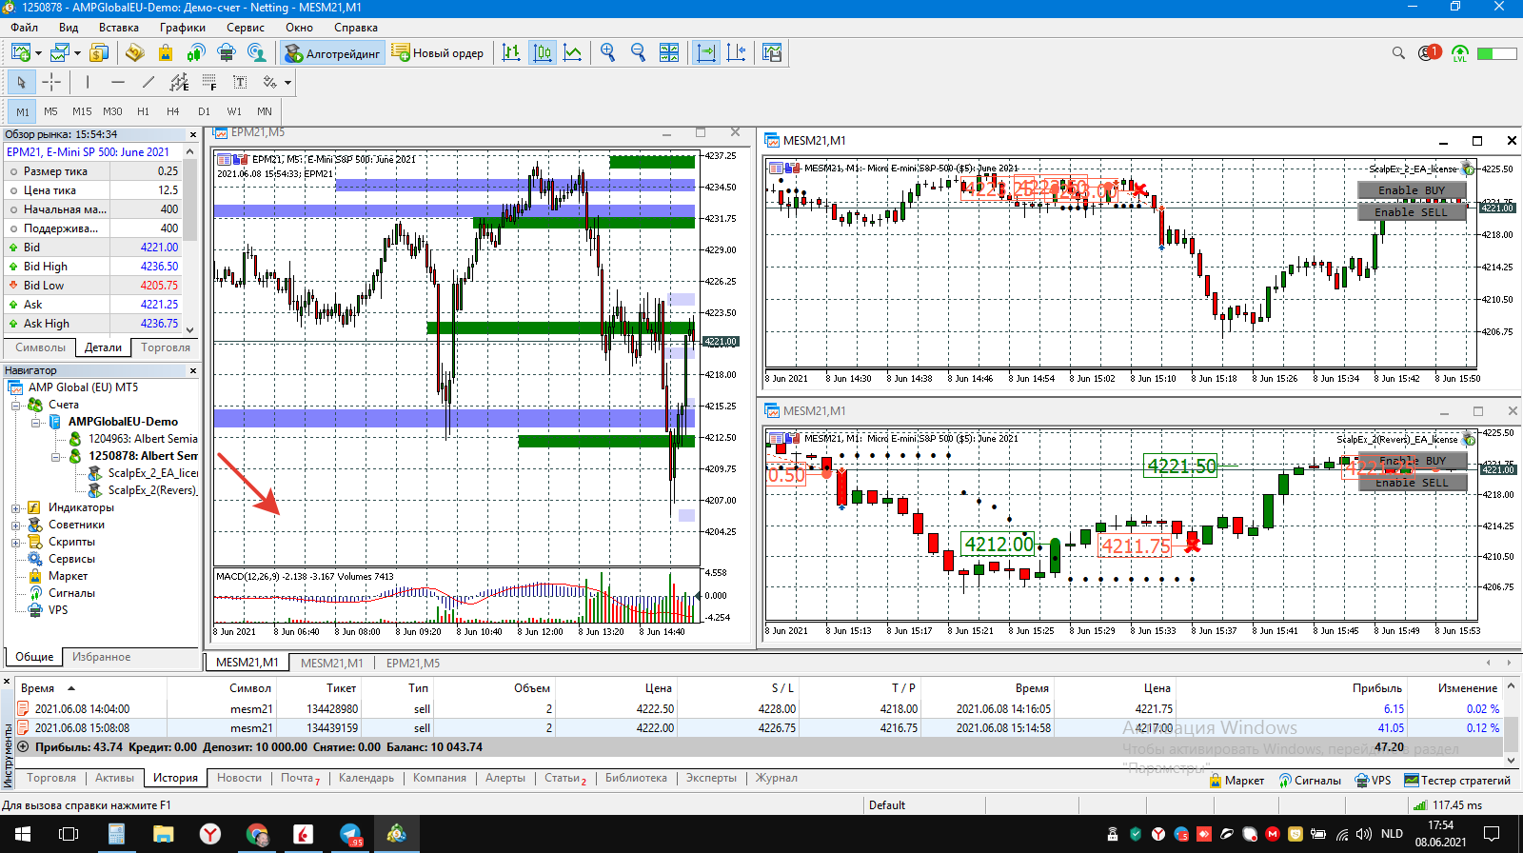
Task: Open Telegram from the Windows taskbar
Action: coord(350,834)
